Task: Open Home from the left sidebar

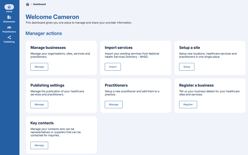Action: pyautogui.click(x=9, y=8)
